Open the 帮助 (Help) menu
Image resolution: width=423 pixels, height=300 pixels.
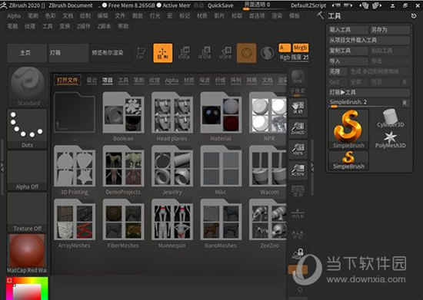123,26
